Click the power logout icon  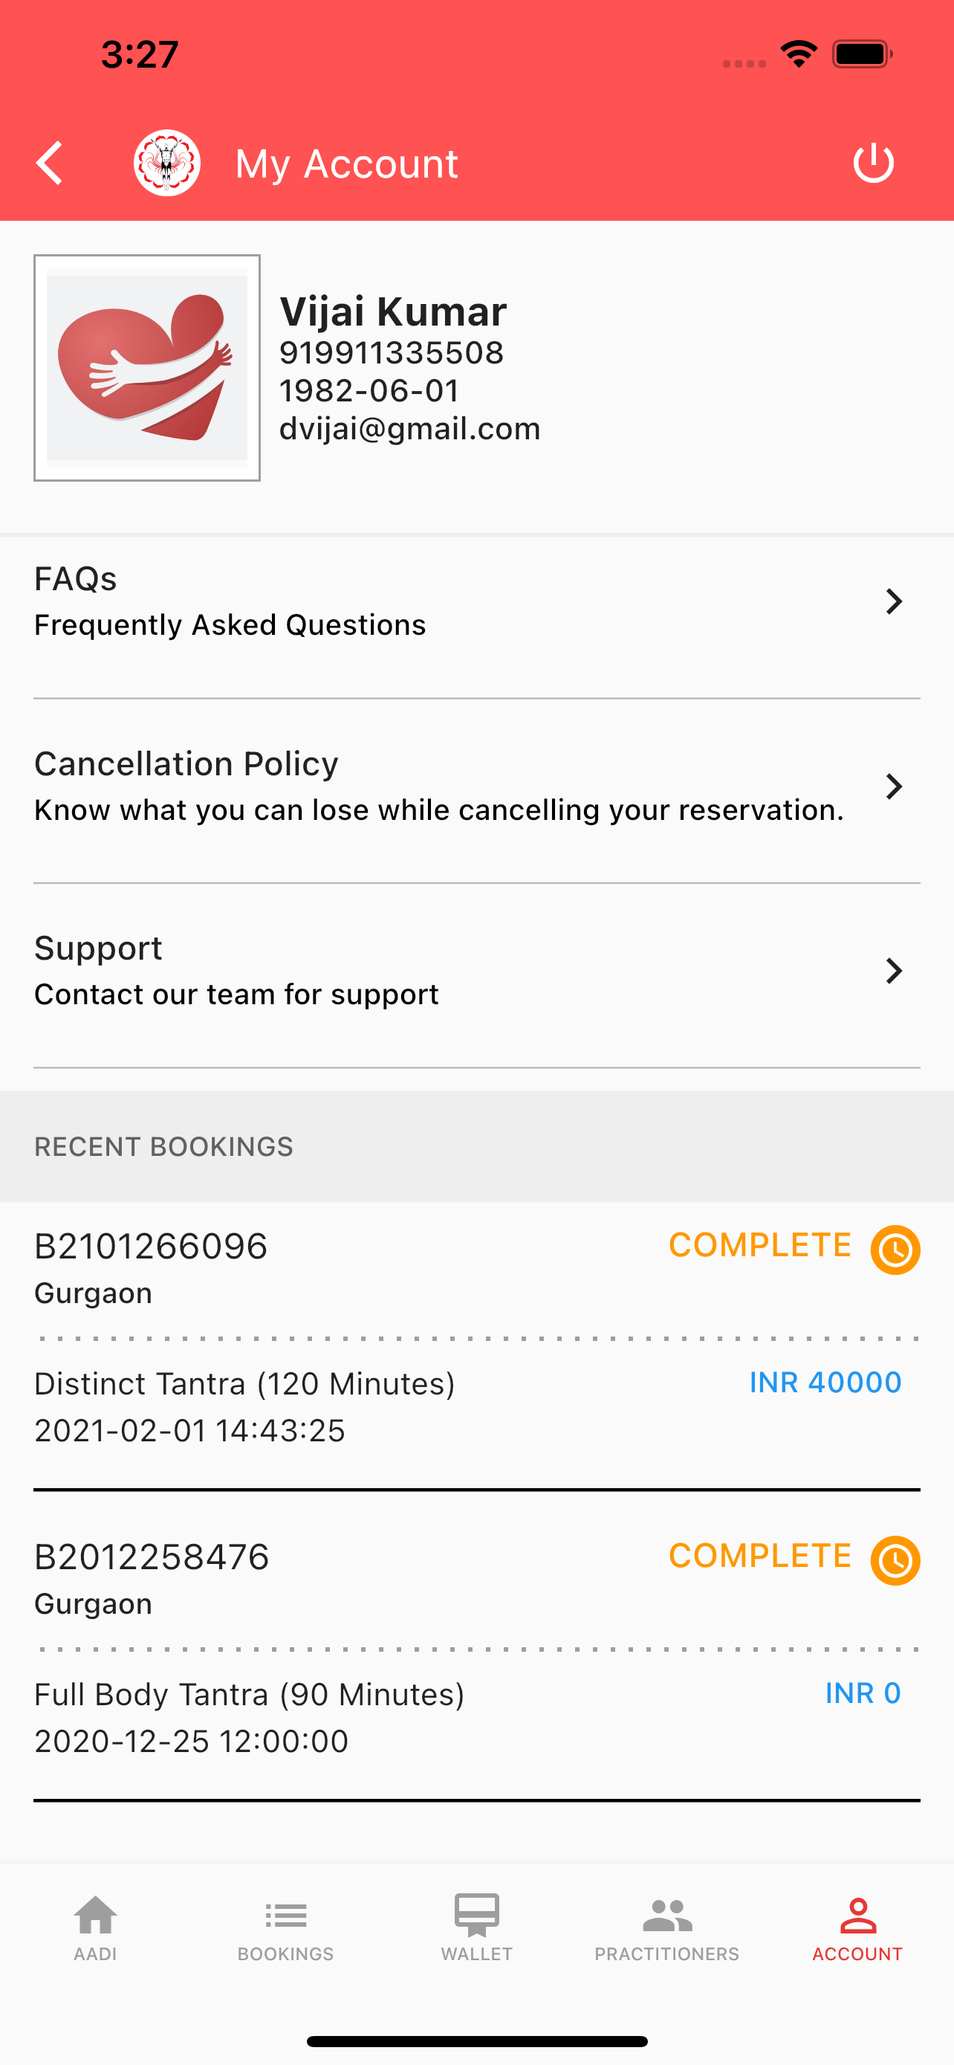[873, 164]
